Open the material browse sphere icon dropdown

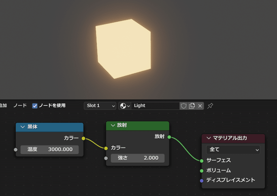(x=125, y=106)
